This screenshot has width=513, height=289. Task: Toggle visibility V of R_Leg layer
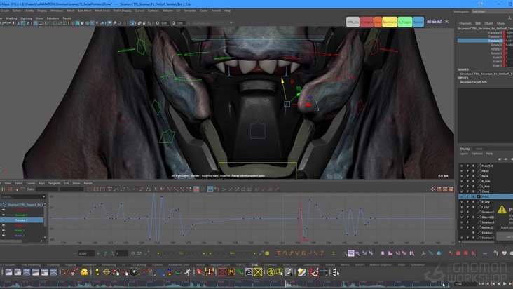pyautogui.click(x=462, y=202)
